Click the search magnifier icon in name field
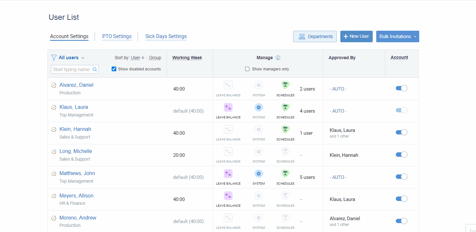The width and height of the screenshot is (476, 232). tap(95, 69)
